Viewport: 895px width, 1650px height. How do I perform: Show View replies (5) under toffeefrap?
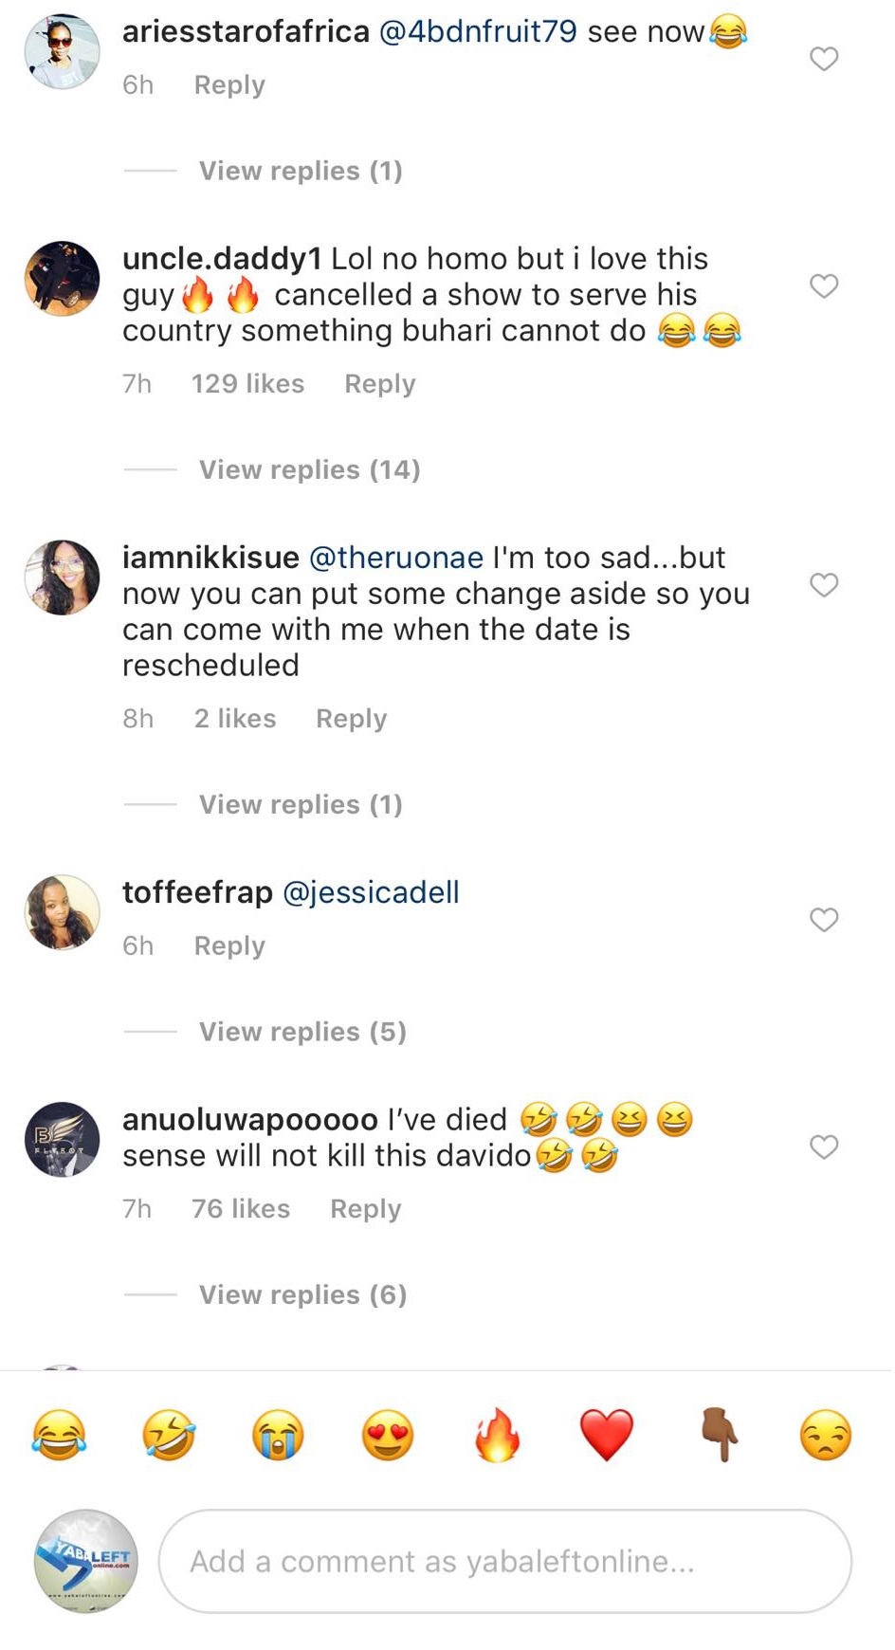[x=302, y=1032]
